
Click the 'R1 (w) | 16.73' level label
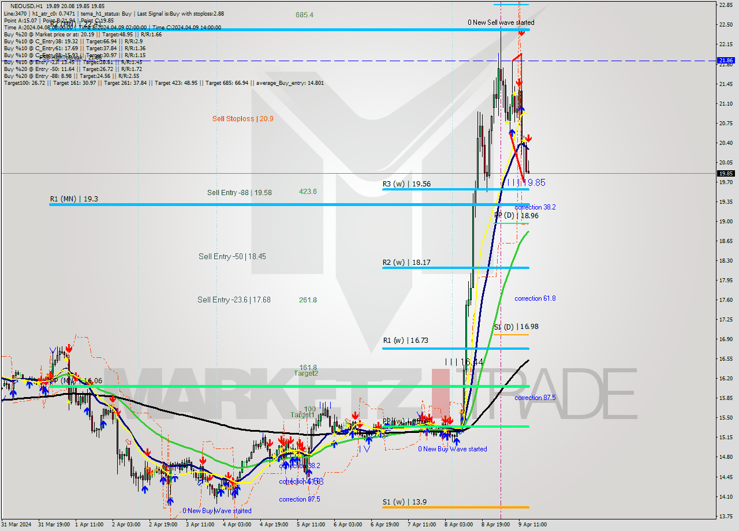tap(405, 341)
